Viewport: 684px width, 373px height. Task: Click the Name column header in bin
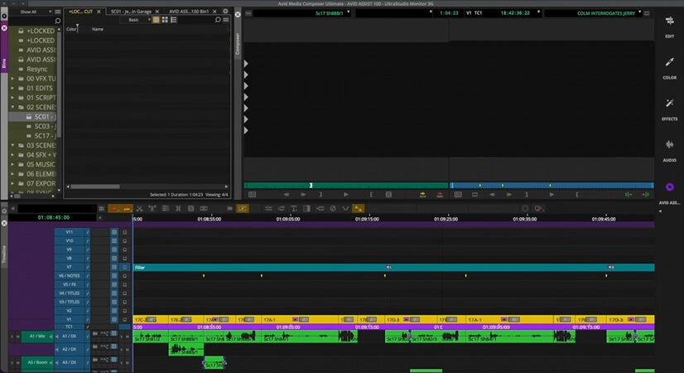[x=98, y=29]
